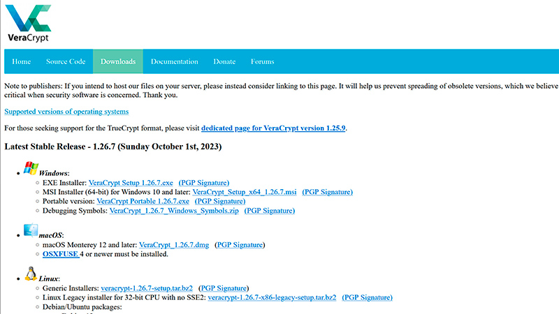Open PGP Signature for the MSI installer
559x314 pixels.
pos(328,192)
